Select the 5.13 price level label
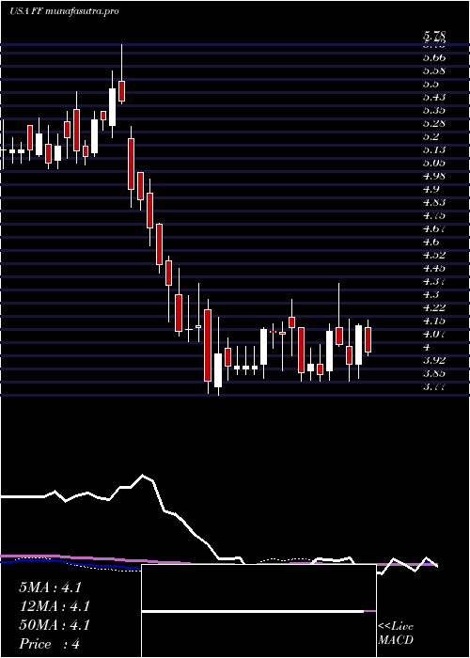Viewport: 470px width, 658px height. (x=434, y=149)
